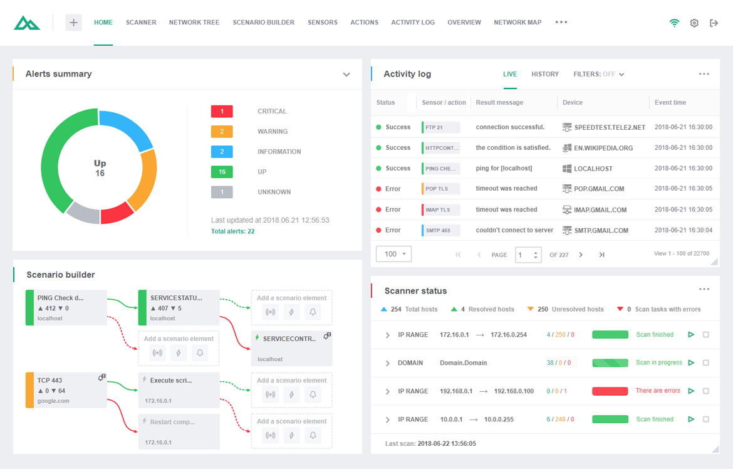
Task: Click the Total alerts: 22 link
Action: (x=234, y=231)
